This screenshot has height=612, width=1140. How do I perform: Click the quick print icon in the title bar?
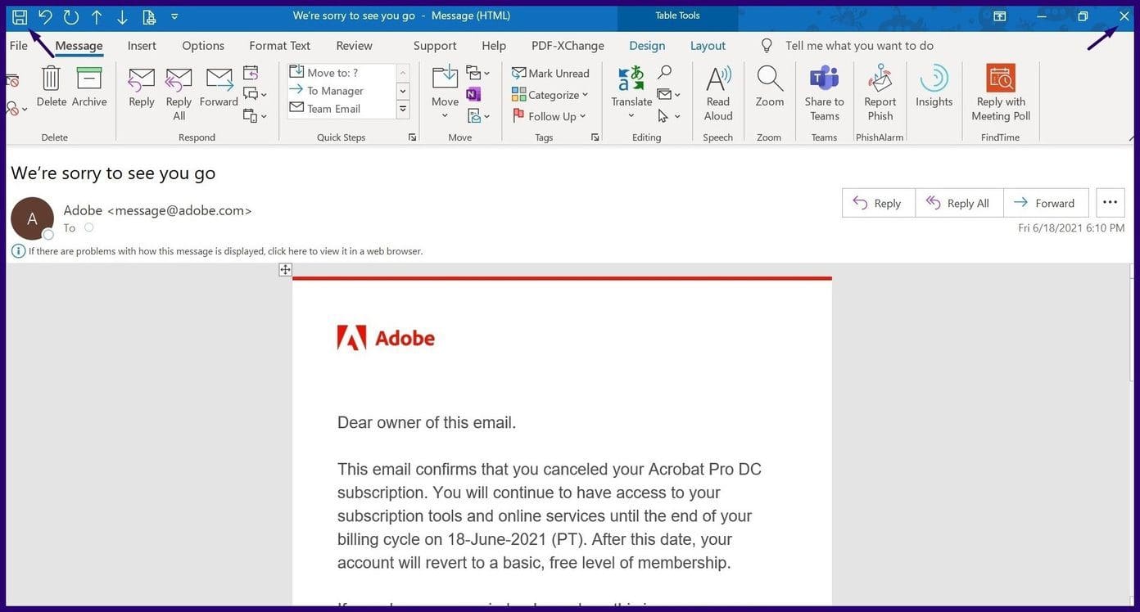[148, 16]
